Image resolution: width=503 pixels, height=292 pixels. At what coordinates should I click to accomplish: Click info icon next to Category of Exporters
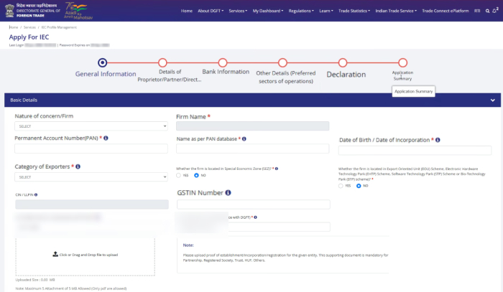coord(78,166)
